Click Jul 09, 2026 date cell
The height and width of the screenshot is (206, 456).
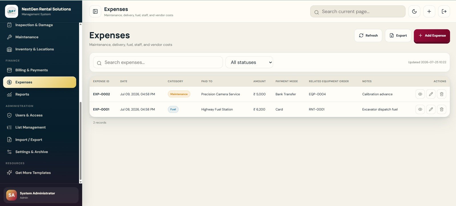(x=138, y=94)
